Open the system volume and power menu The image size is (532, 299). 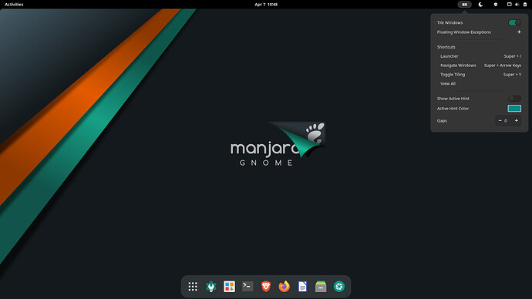(x=517, y=5)
